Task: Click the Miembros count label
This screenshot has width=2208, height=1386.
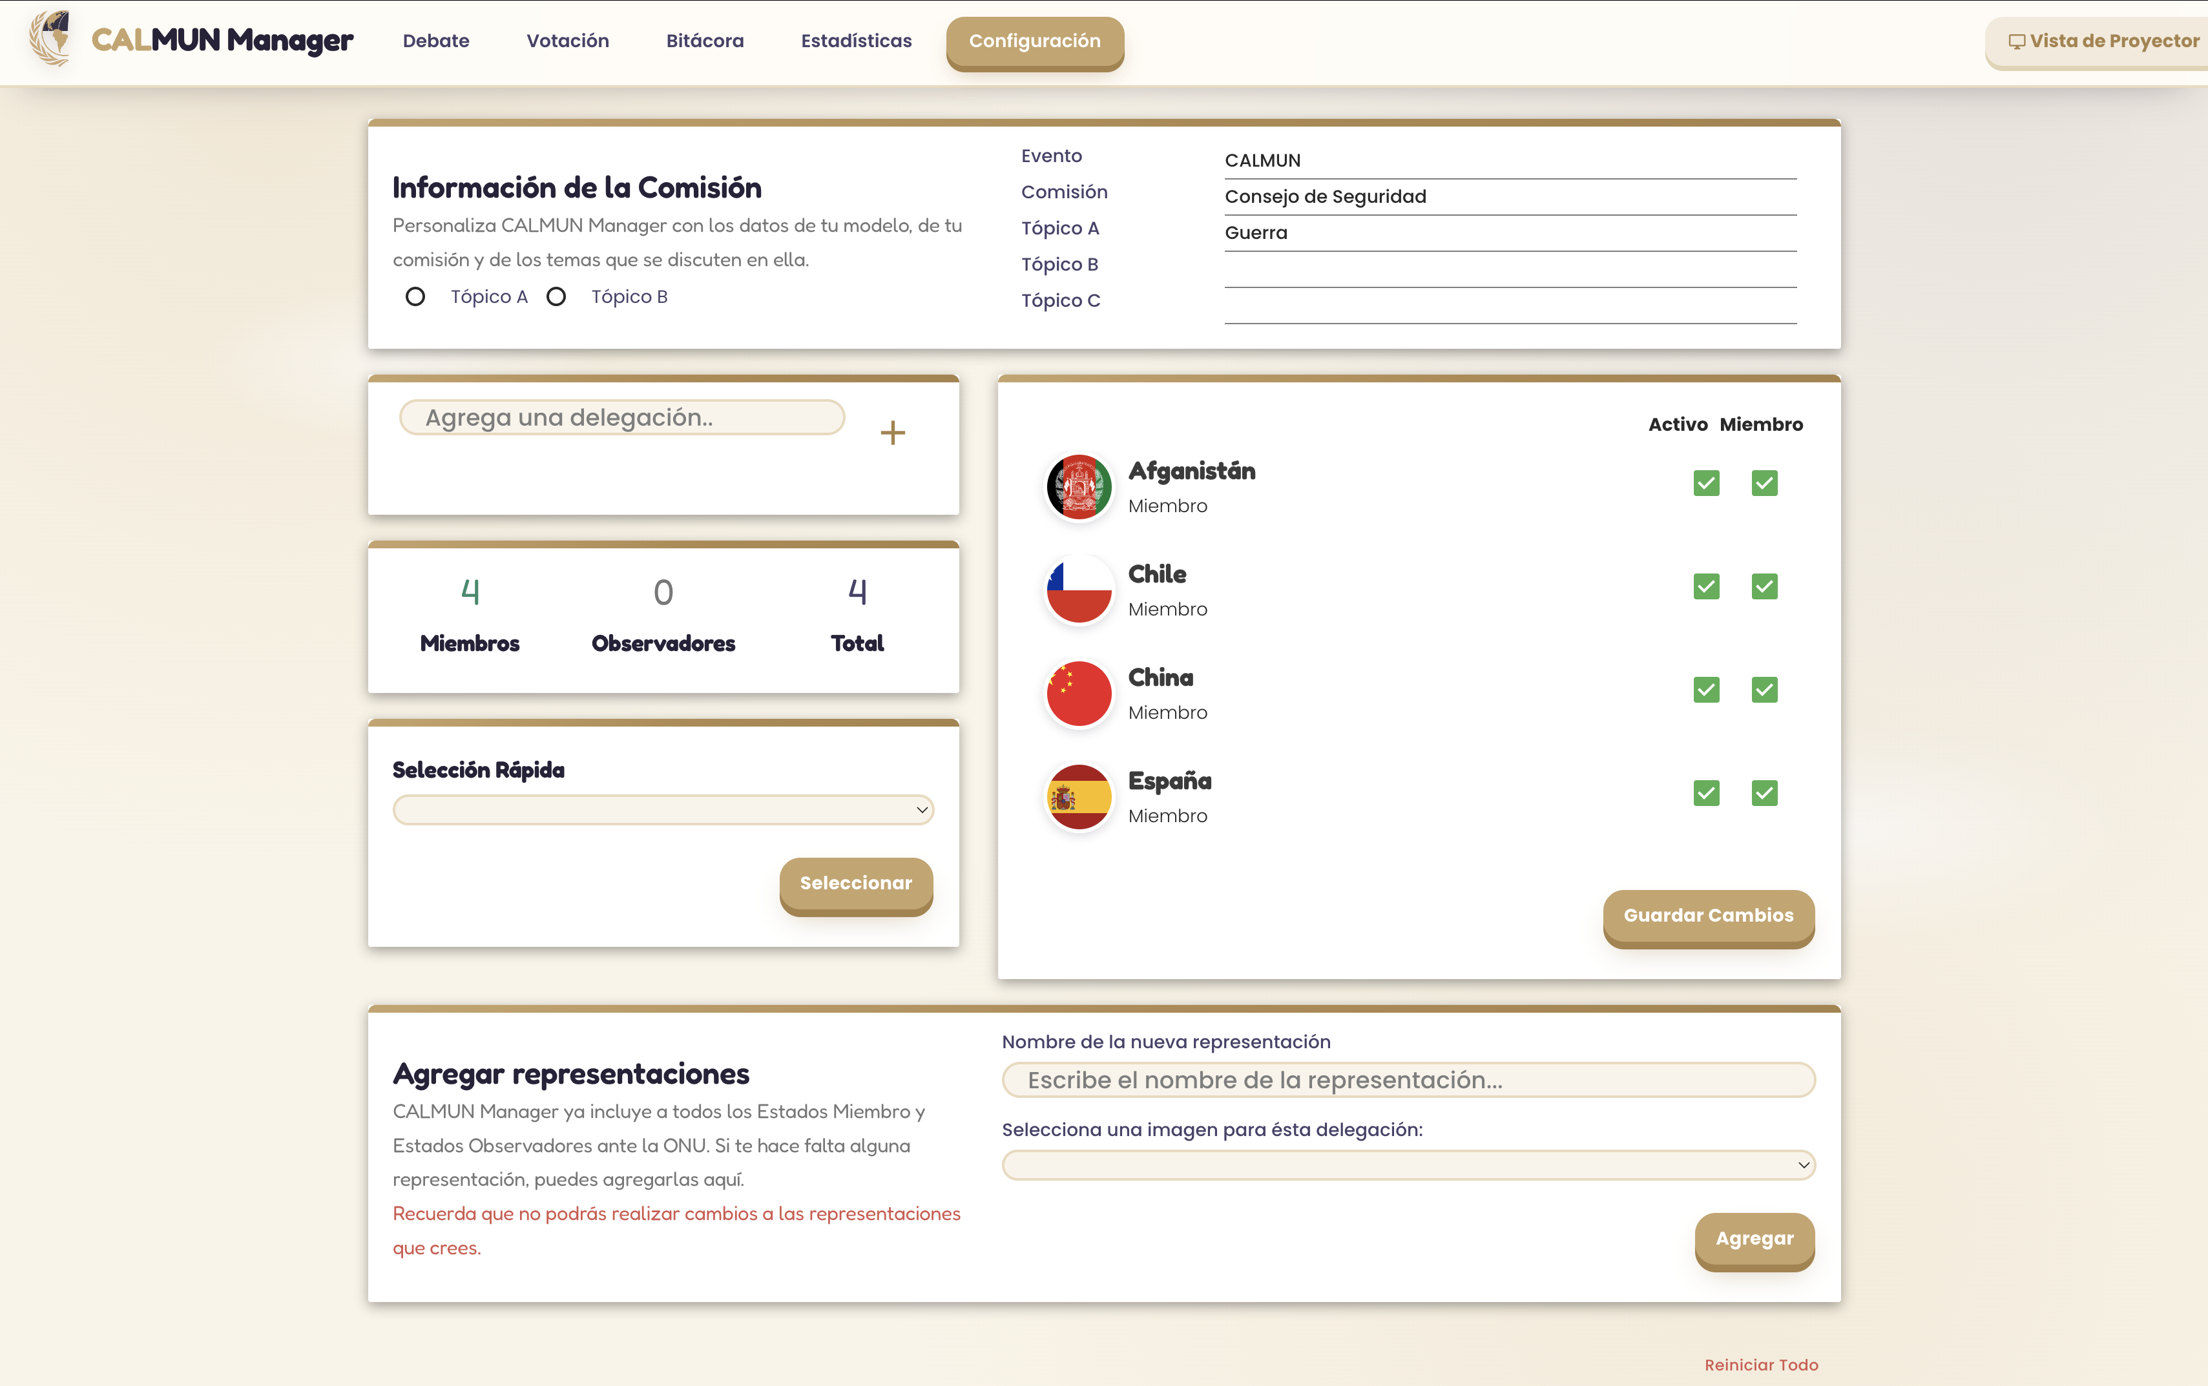Action: [x=470, y=643]
